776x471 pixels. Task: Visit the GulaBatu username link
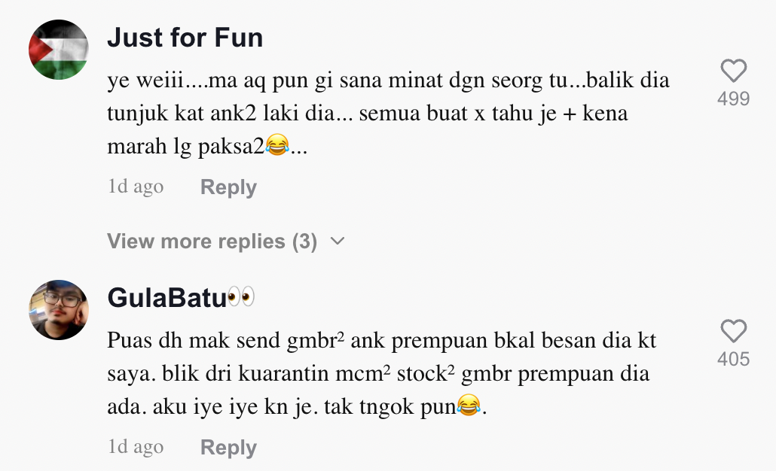pyautogui.click(x=167, y=298)
